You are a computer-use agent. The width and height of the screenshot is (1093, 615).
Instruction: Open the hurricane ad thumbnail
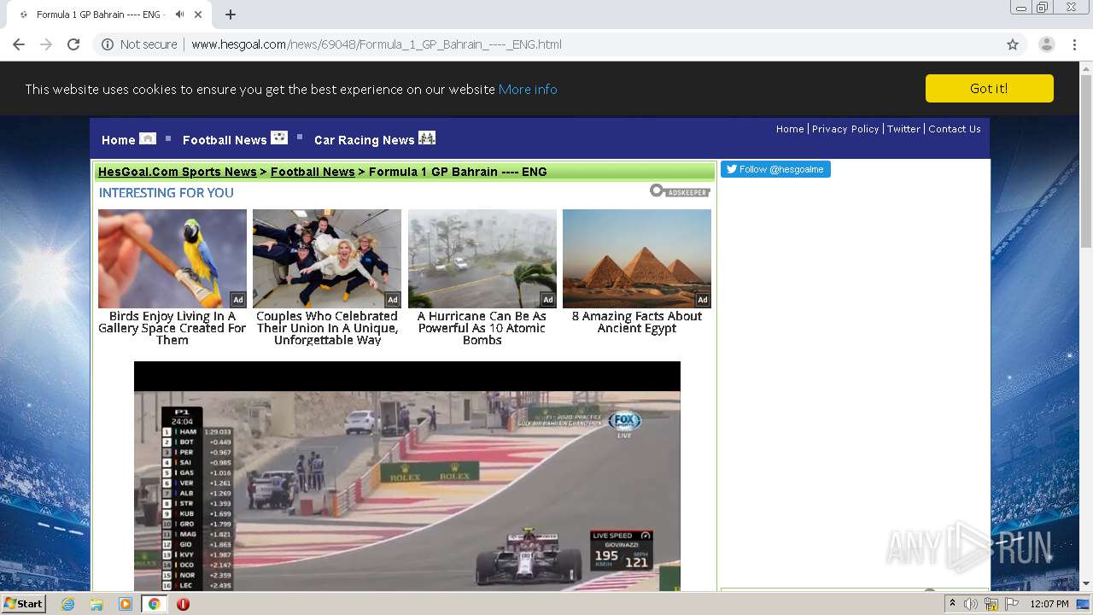tap(482, 259)
